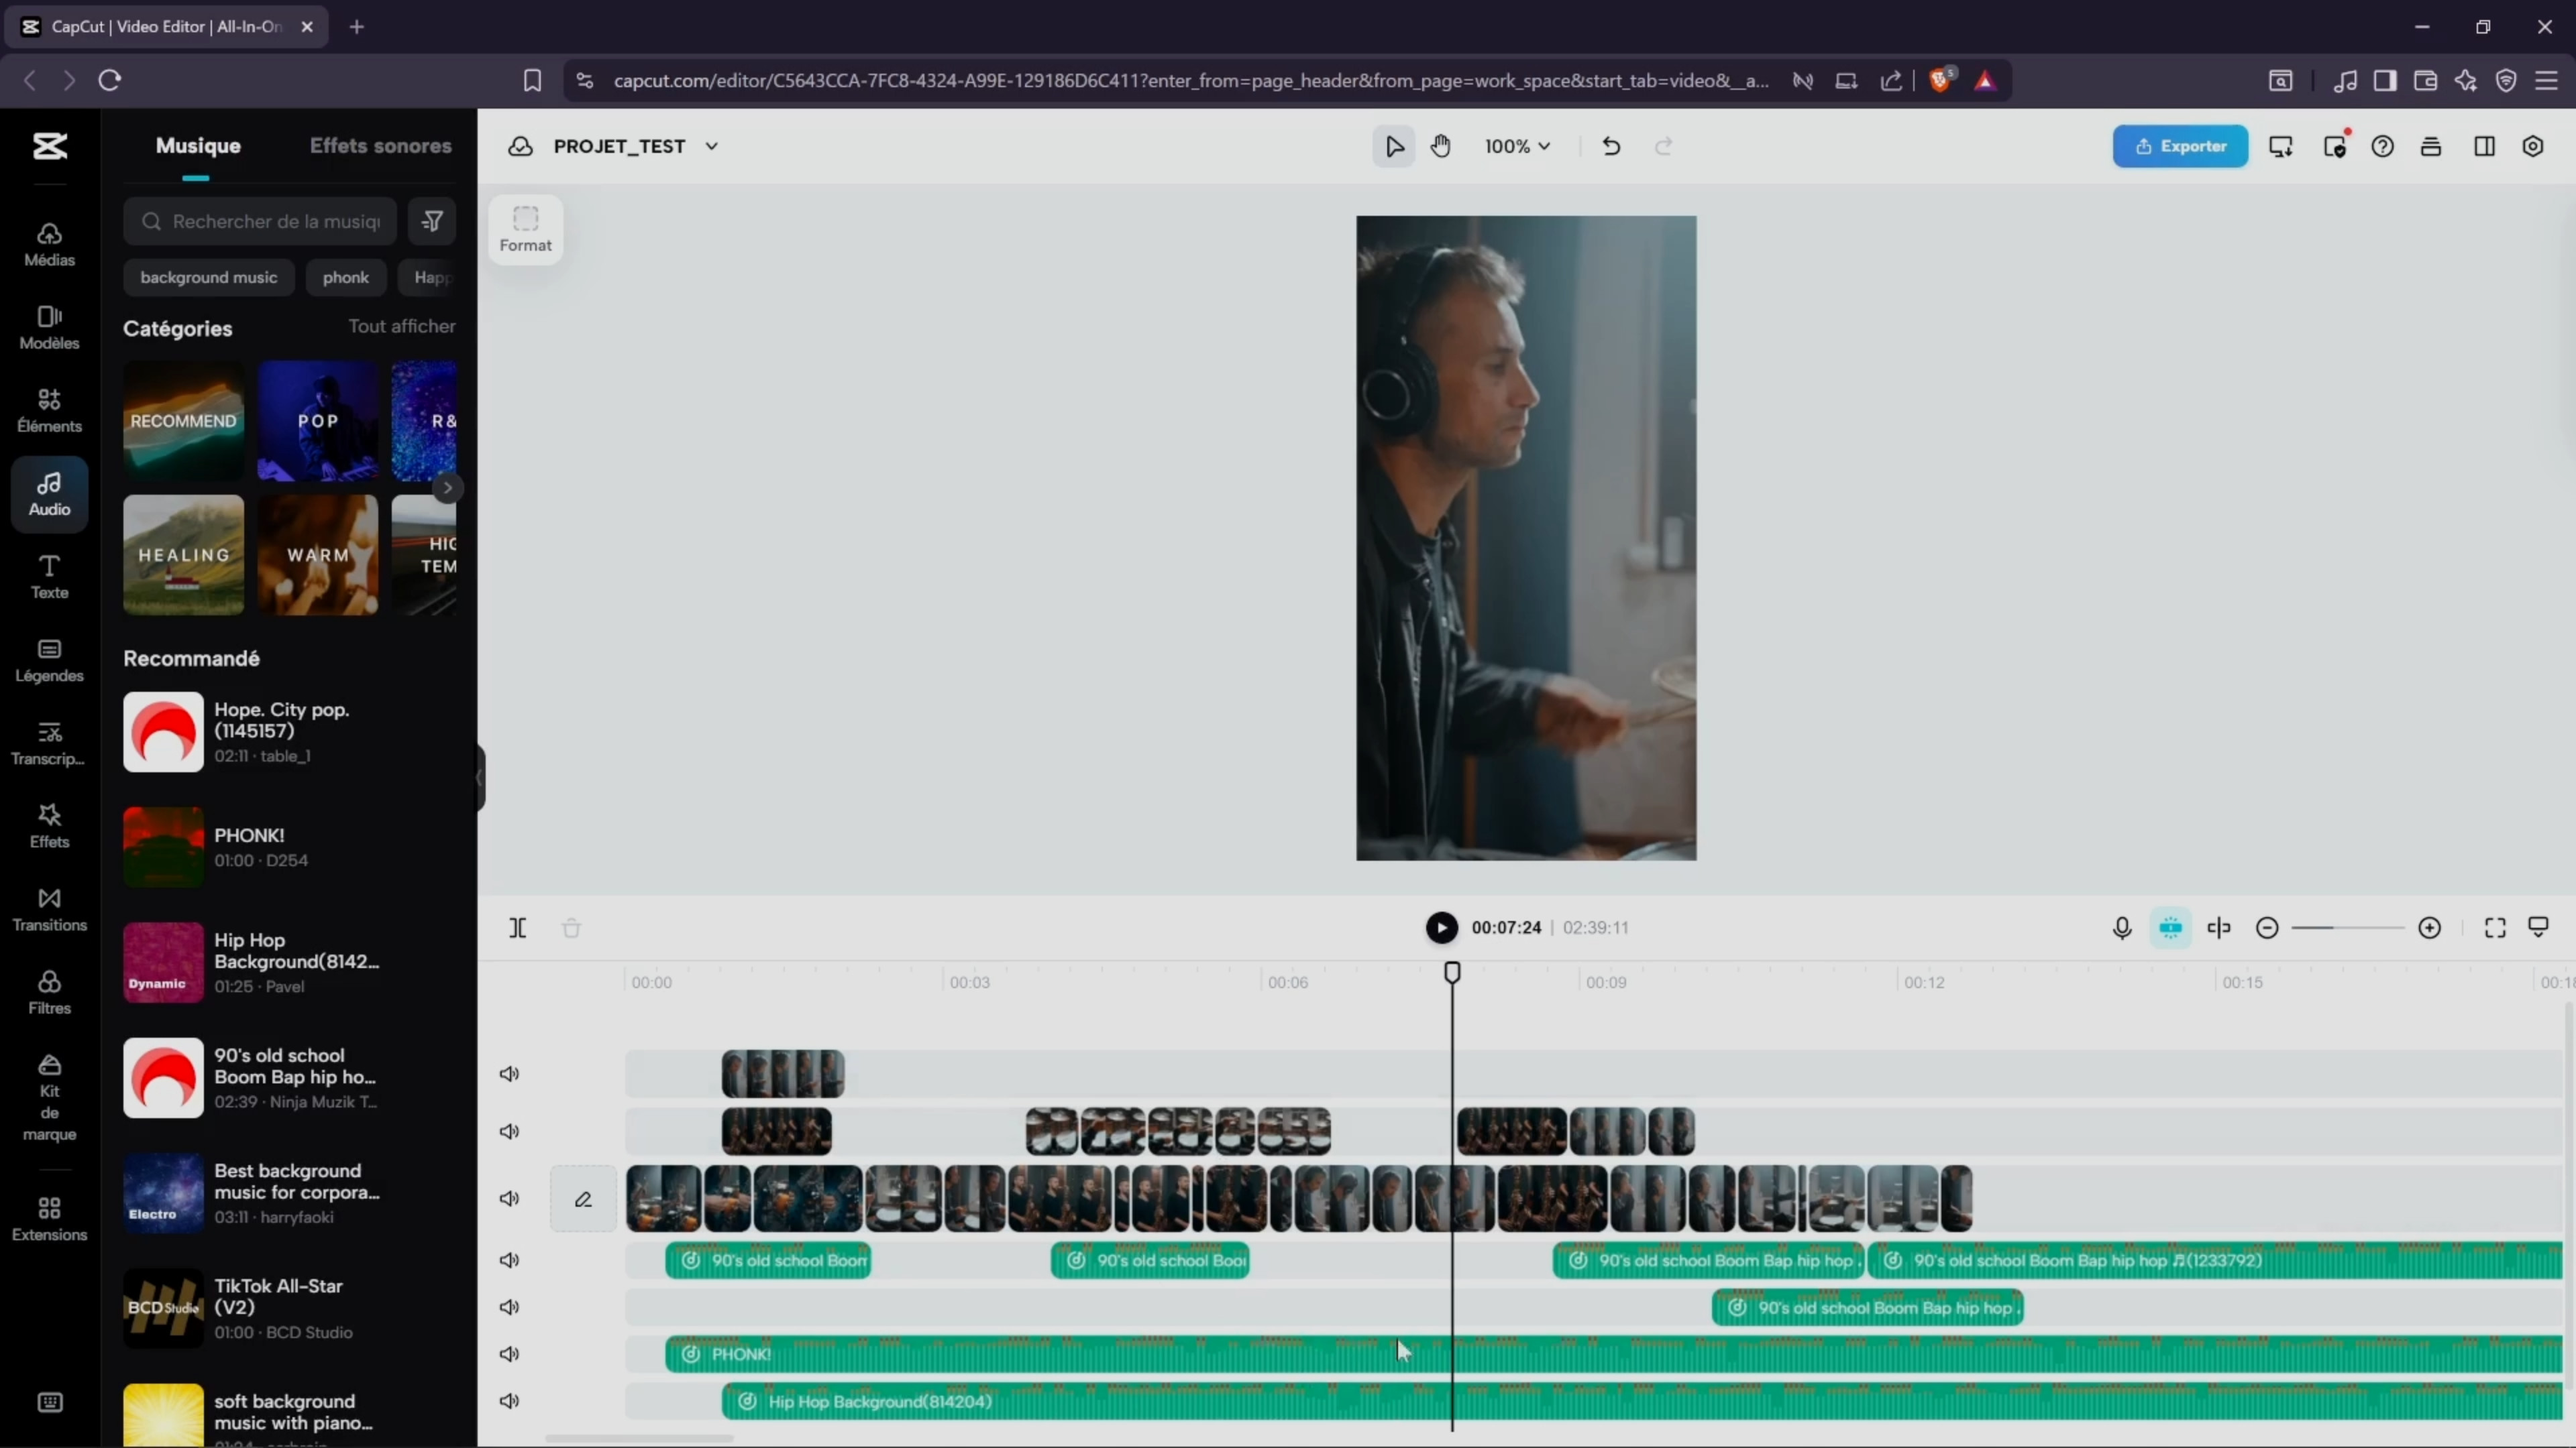This screenshot has height=1448, width=2576.
Task: Open music filter options icon
Action: click(x=432, y=221)
